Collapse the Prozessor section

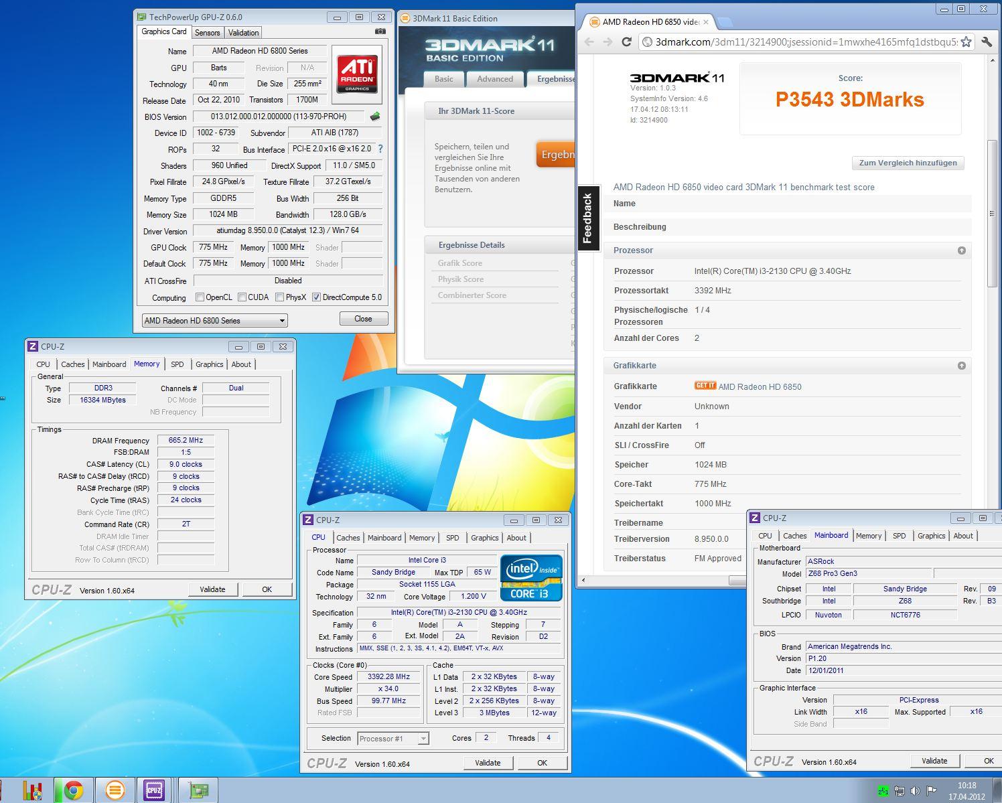tap(961, 250)
